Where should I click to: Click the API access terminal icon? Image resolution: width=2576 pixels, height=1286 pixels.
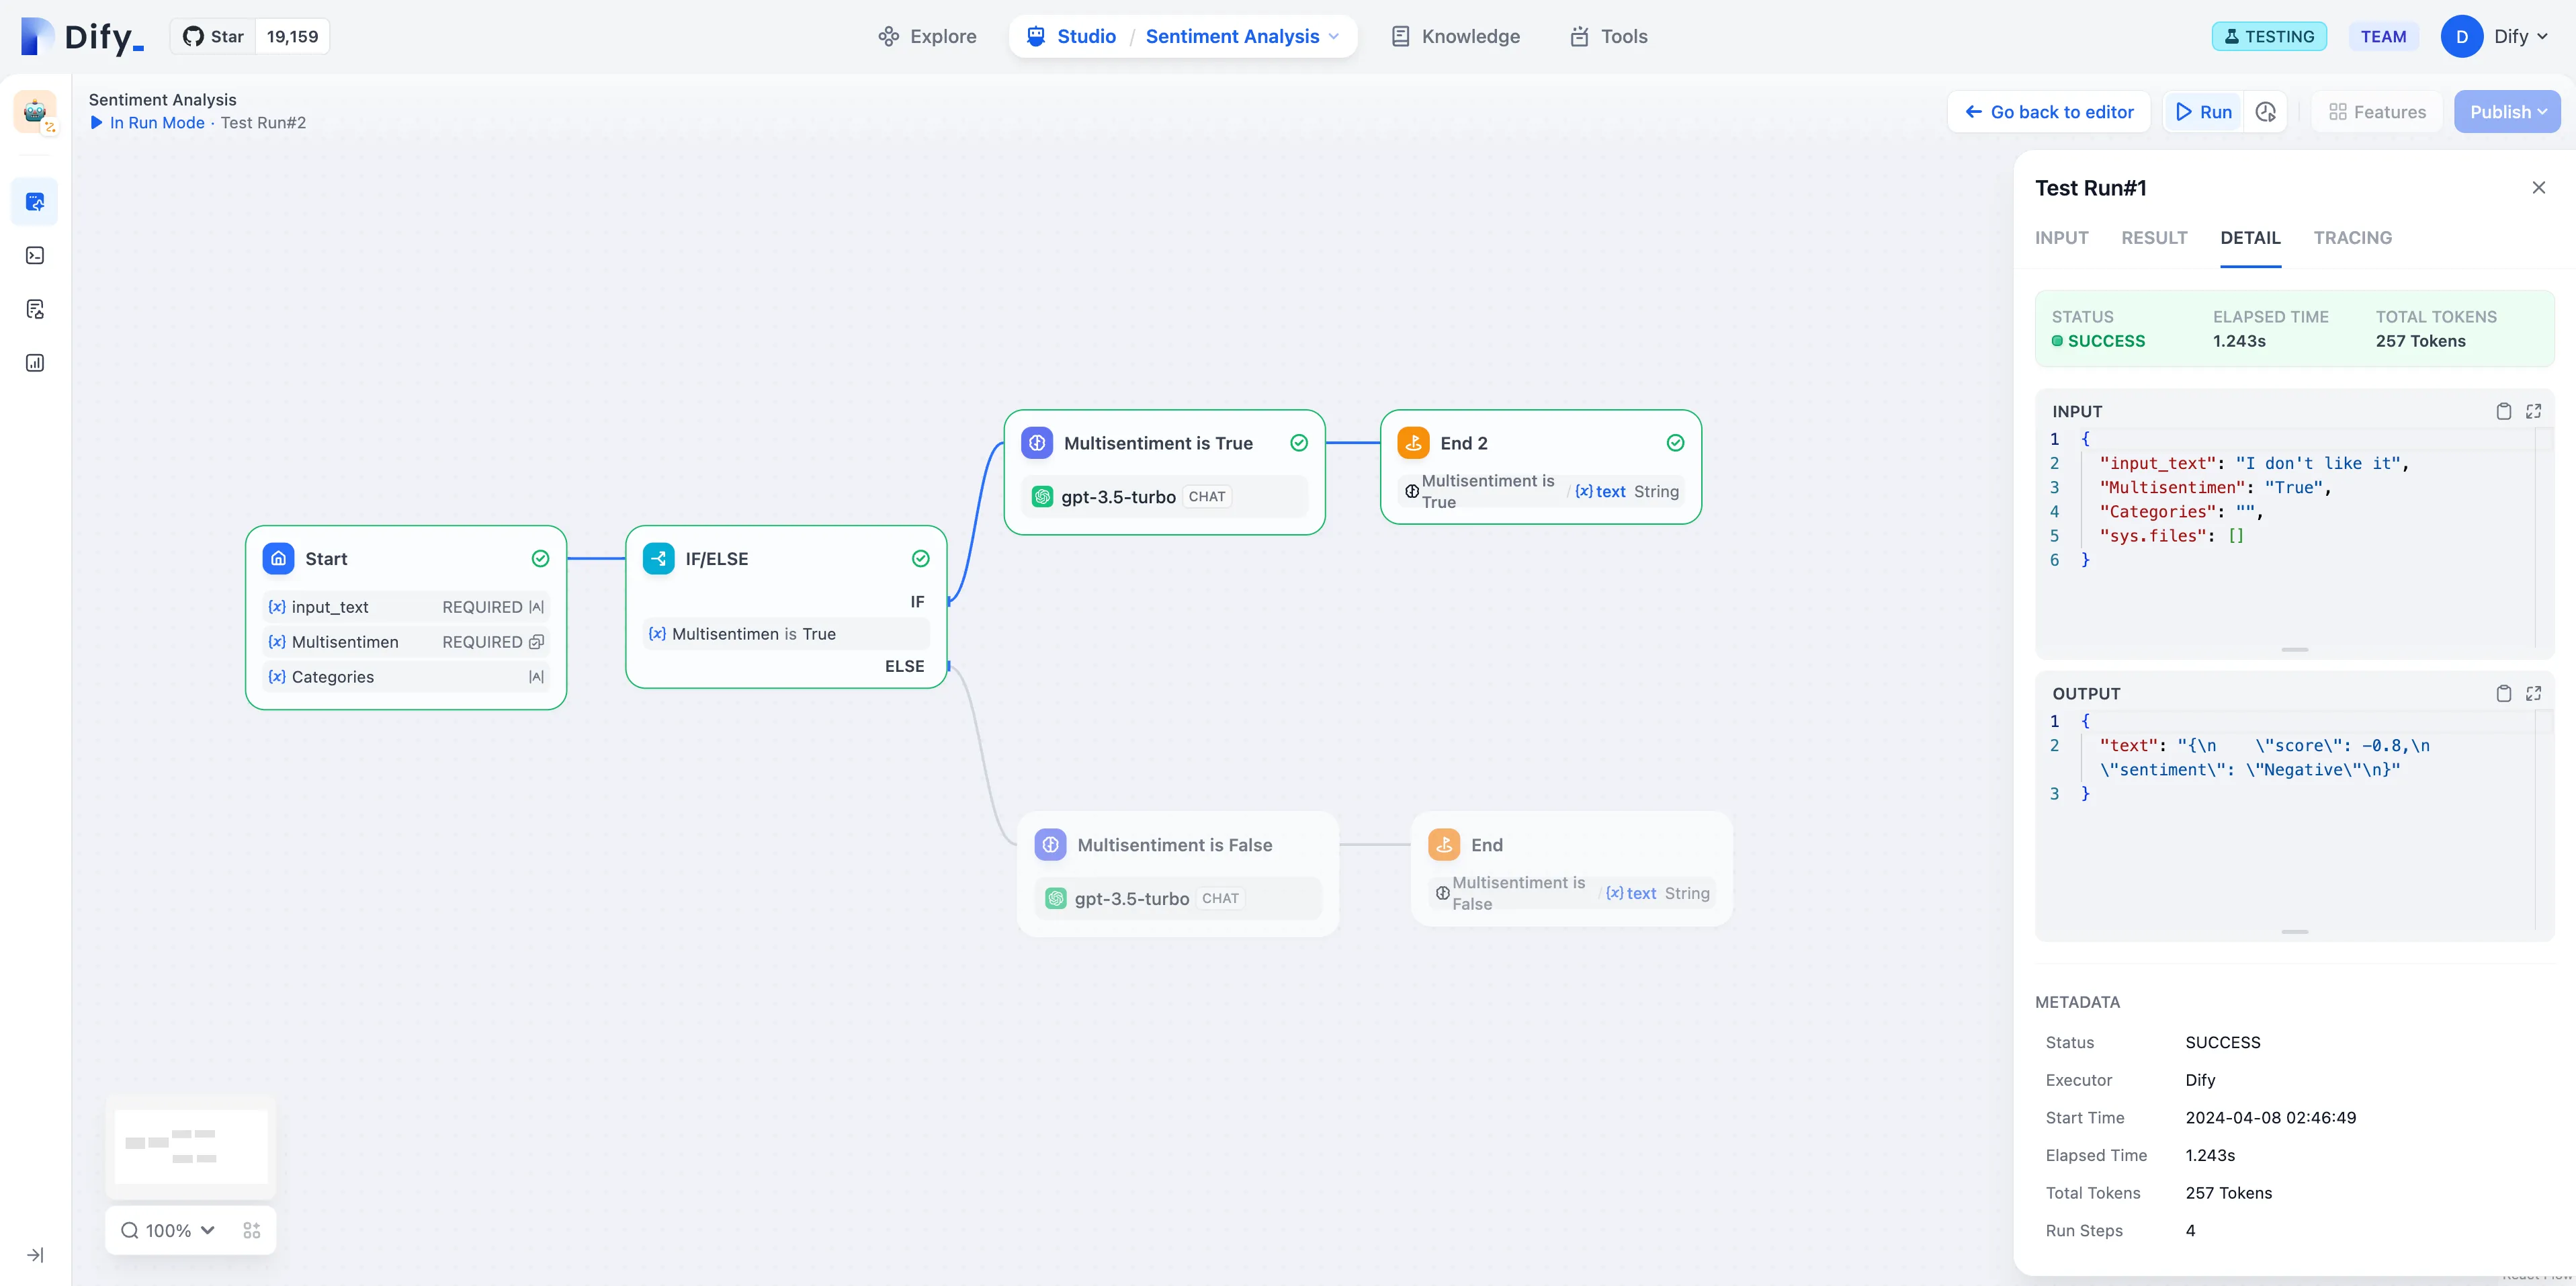click(35, 256)
